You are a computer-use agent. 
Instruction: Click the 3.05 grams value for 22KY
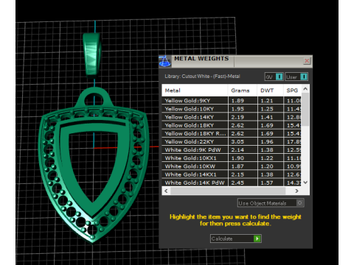pos(237,141)
